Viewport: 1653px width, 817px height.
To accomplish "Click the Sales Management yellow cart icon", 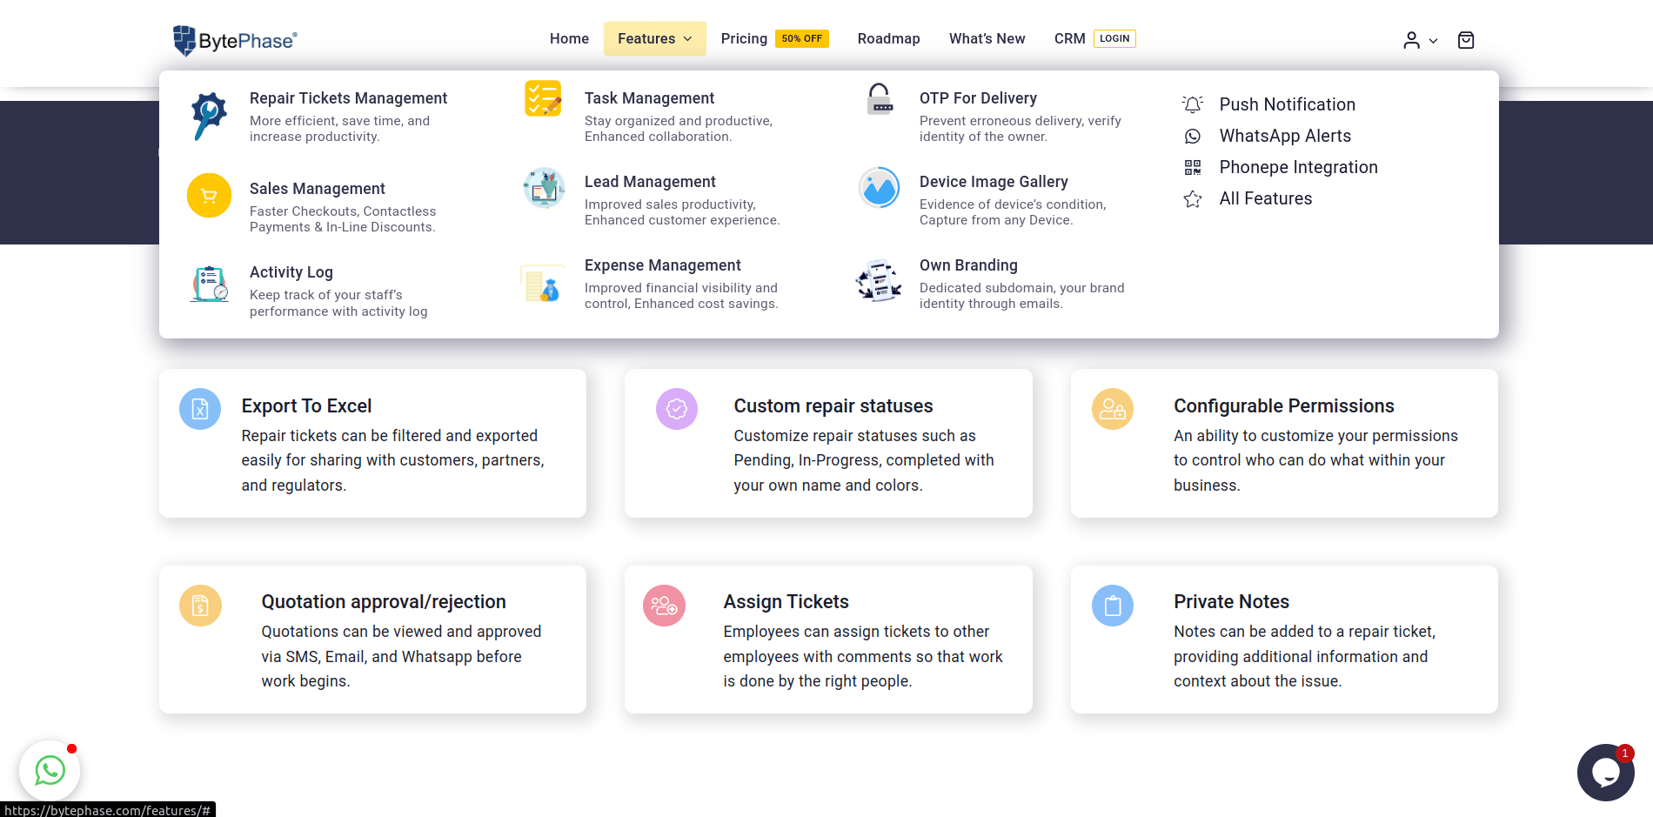I will coord(209,195).
